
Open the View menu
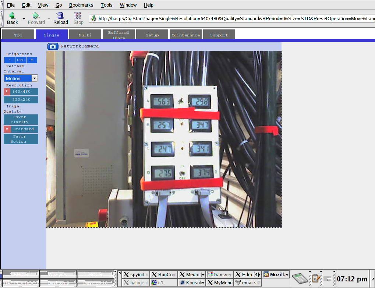(x=43, y=5)
